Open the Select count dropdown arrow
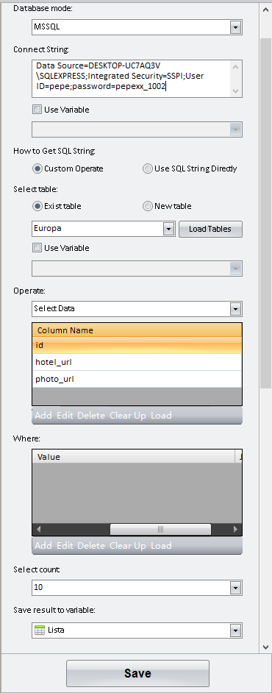The width and height of the screenshot is (272, 693). pos(235,588)
